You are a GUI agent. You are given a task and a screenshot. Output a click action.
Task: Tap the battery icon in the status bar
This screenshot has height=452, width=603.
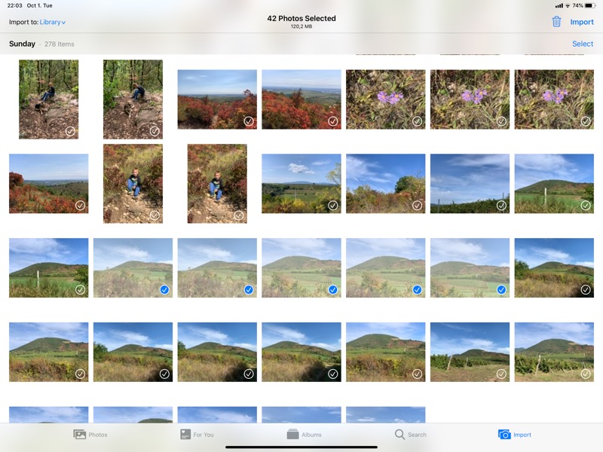click(590, 5)
